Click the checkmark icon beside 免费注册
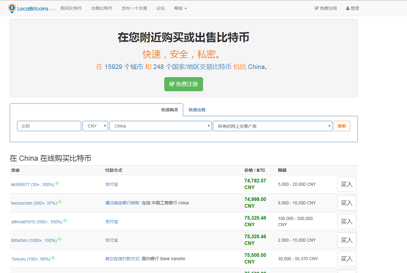407x273 pixels. click(316, 8)
